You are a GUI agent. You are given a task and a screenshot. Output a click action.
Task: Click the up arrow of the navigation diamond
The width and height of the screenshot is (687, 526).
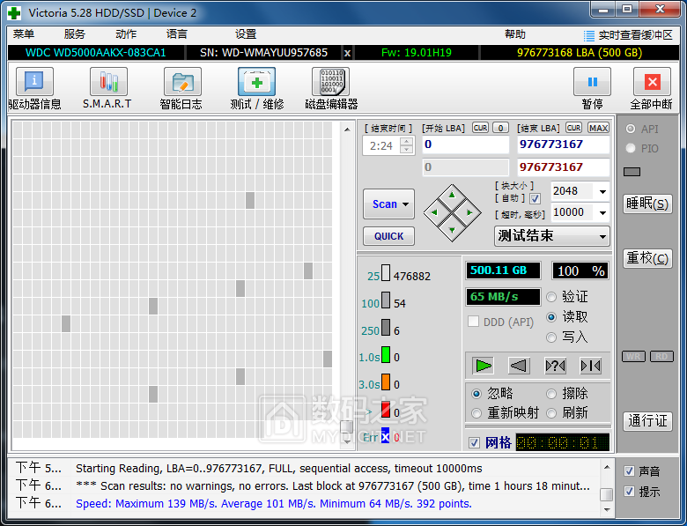(x=452, y=195)
